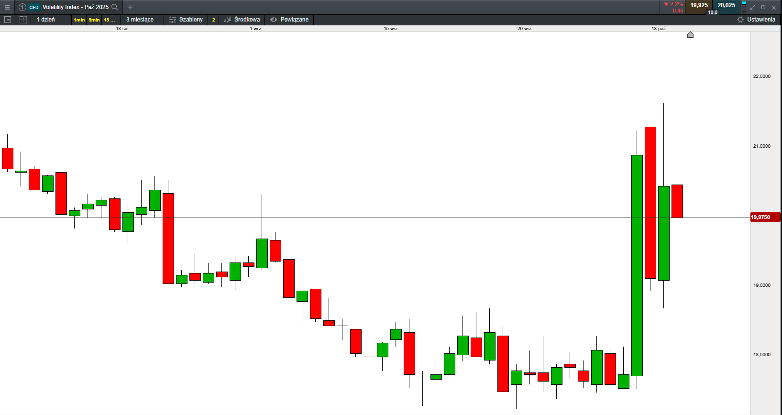
Task: Close the chart panel with X
Action: 774,7
